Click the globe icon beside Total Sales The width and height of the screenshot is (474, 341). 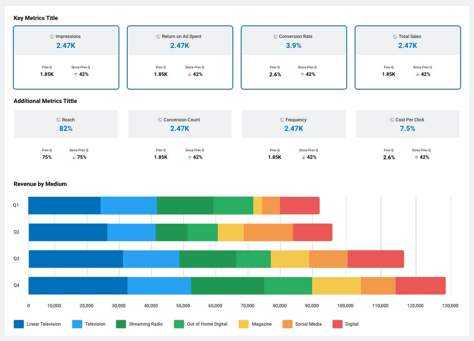395,37
